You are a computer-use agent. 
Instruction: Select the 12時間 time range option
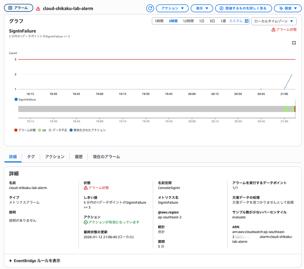[188, 21]
